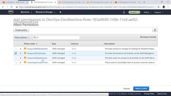This screenshot has width=171, height=96.
Task: Open the Services dropdown menu
Action: [x=26, y=12]
